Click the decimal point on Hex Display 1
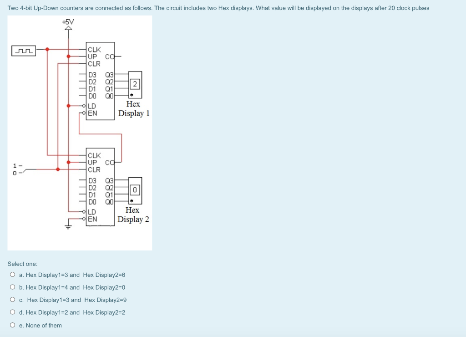This screenshot has width=466, height=337. point(131,94)
